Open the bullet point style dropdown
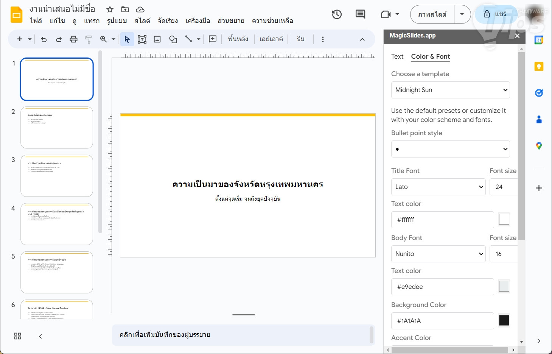Screen dimensions: 552x354 451,149
